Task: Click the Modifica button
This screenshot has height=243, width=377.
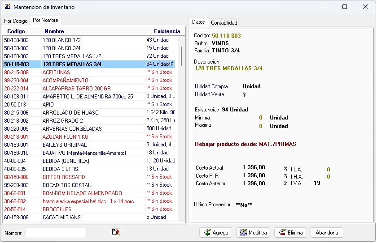Action: pyautogui.click(x=253, y=233)
